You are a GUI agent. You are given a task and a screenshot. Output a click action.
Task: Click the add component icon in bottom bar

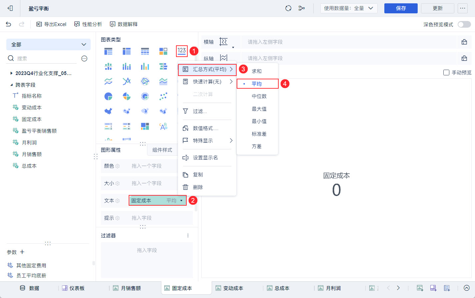tap(420, 288)
